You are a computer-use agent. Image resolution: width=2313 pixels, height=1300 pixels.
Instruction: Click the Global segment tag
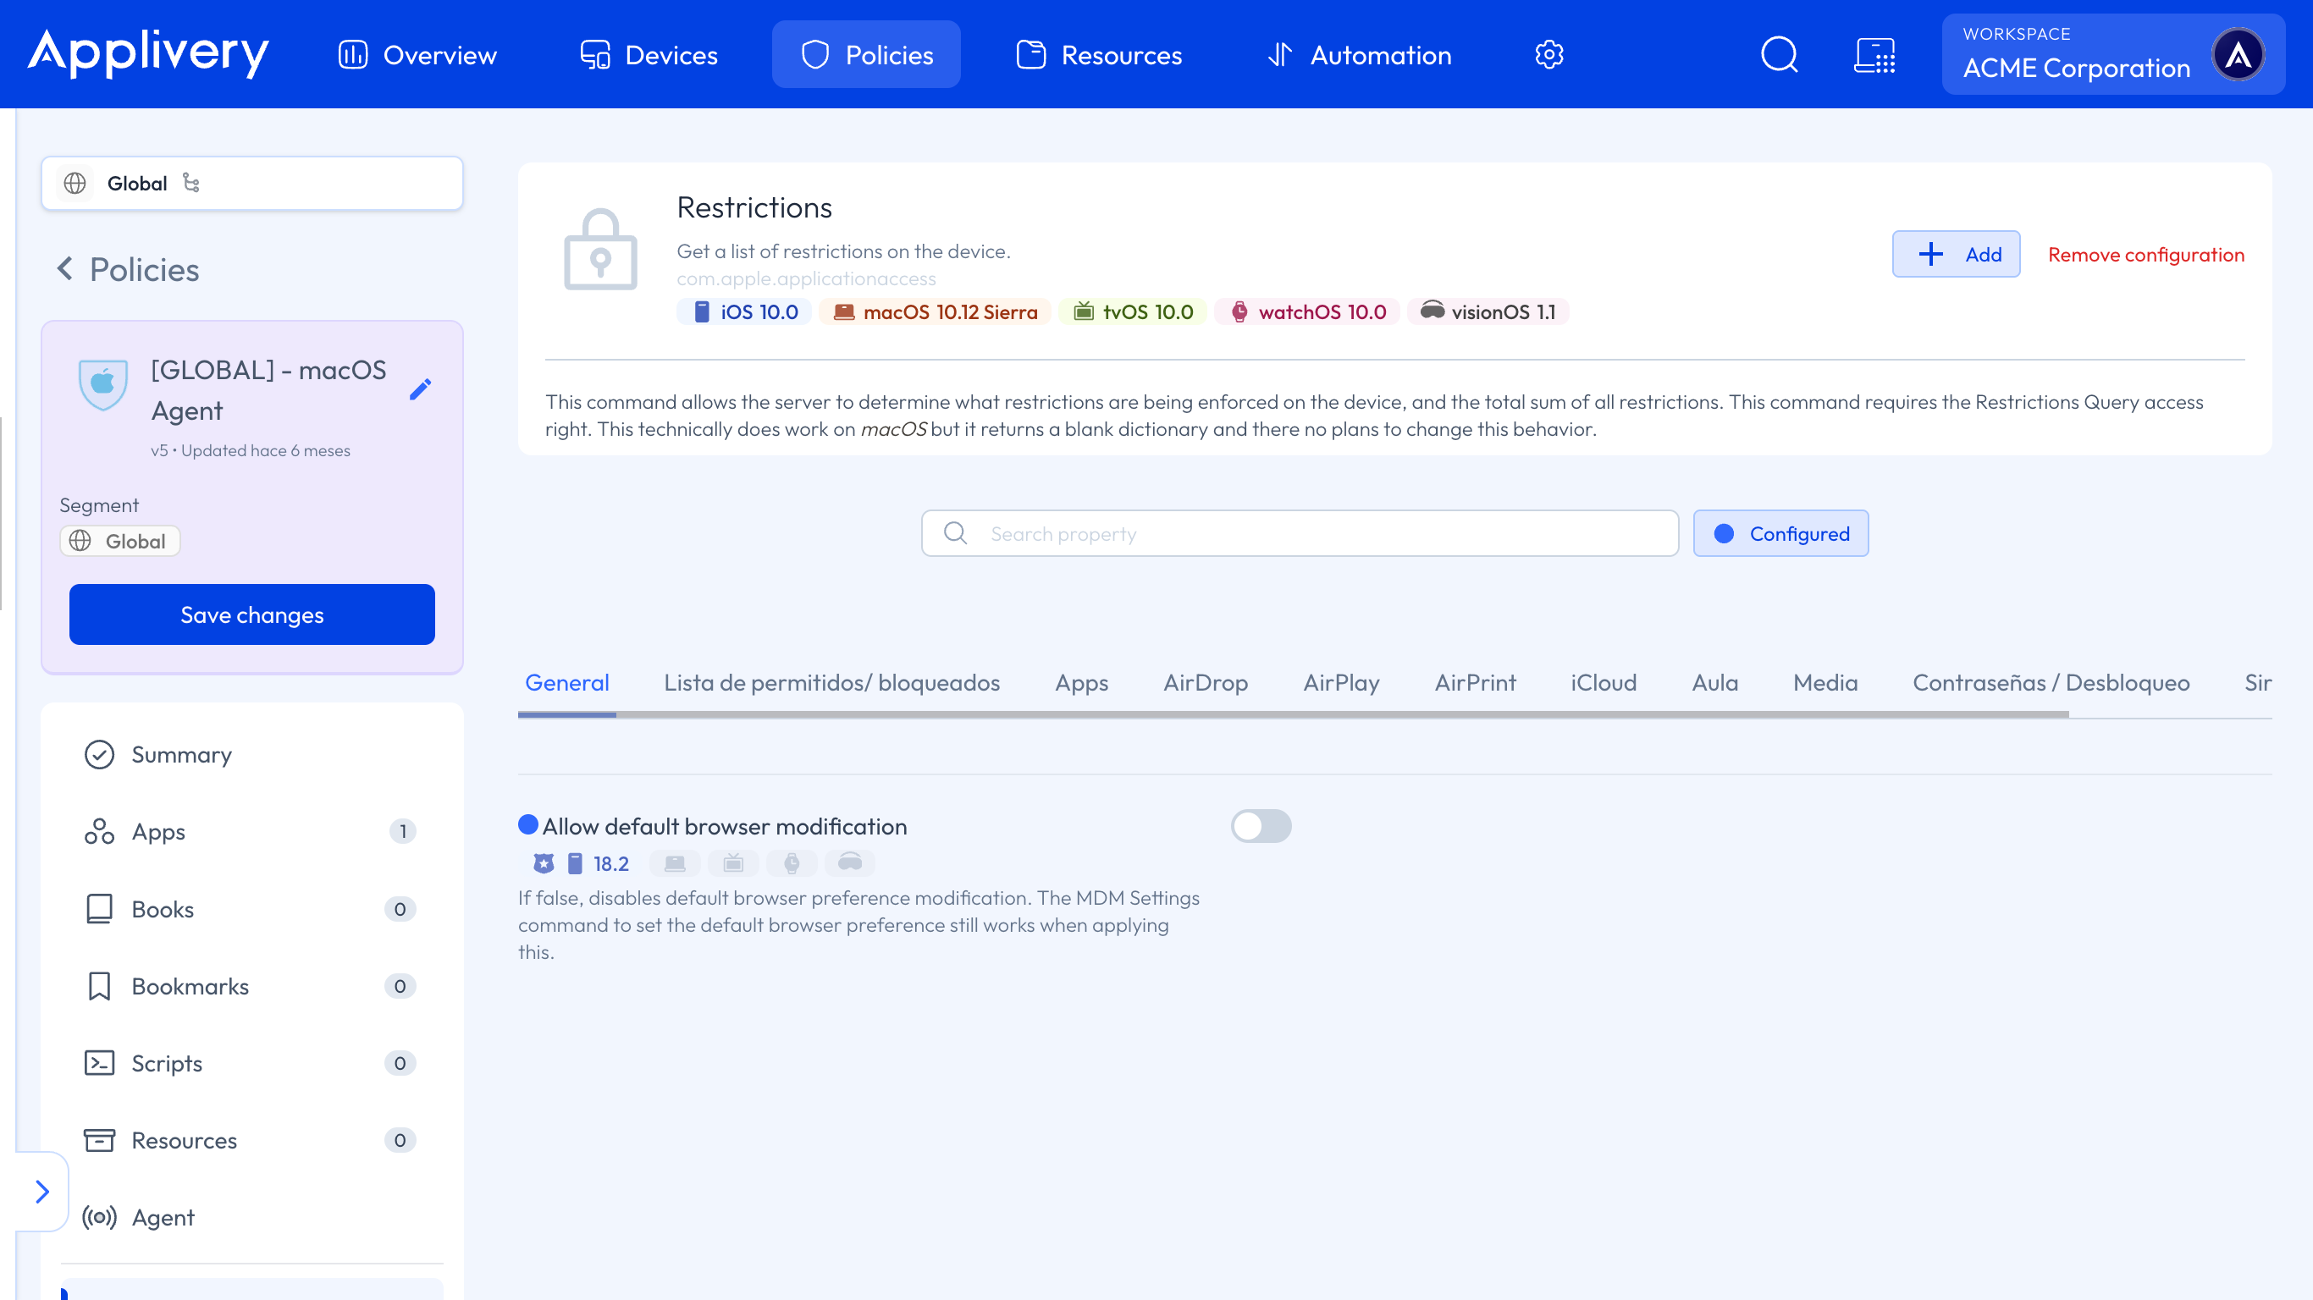coord(120,541)
